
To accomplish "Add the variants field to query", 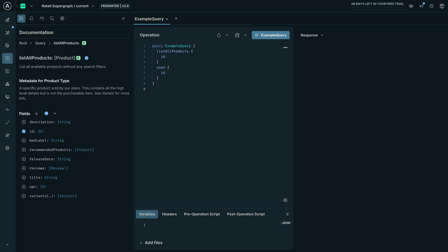I will pos(24,196).
